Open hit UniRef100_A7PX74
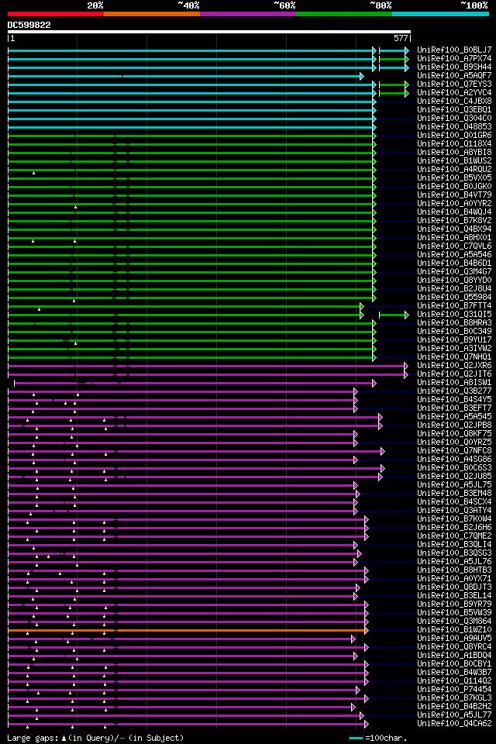This screenshot has width=496, height=744. [x=454, y=58]
